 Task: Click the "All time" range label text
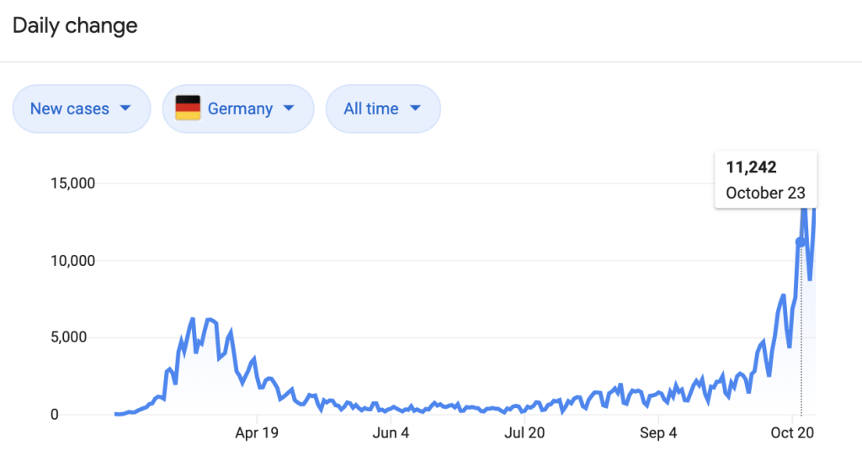370,109
